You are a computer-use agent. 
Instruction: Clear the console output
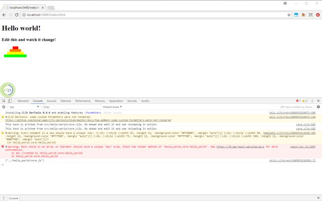[x=4, y=107]
